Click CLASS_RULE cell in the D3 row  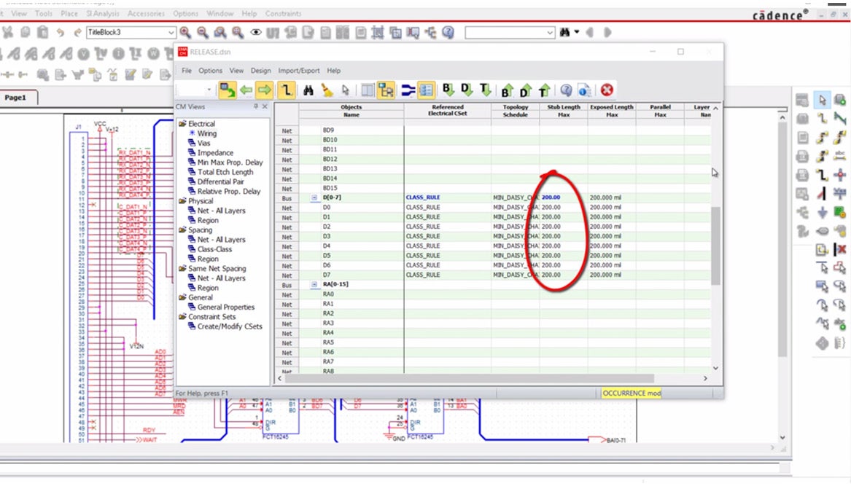pyautogui.click(x=447, y=237)
